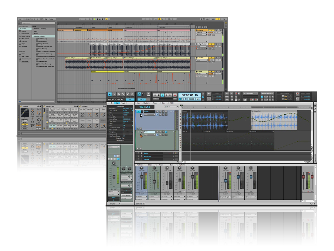Select the Smart tool in Sonar

[x=110, y=94]
